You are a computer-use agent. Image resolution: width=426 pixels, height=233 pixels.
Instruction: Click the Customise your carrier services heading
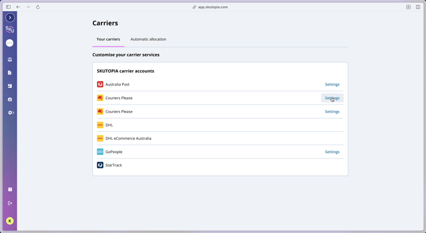126,55
